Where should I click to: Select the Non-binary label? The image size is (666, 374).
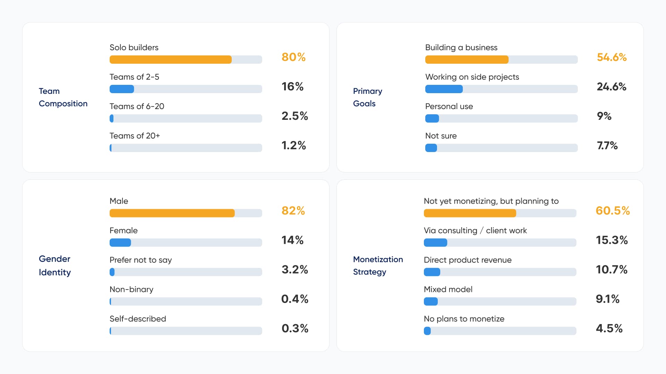point(131,290)
